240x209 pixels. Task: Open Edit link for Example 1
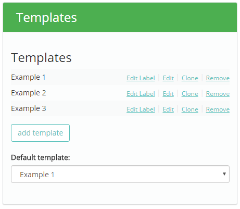(x=168, y=78)
